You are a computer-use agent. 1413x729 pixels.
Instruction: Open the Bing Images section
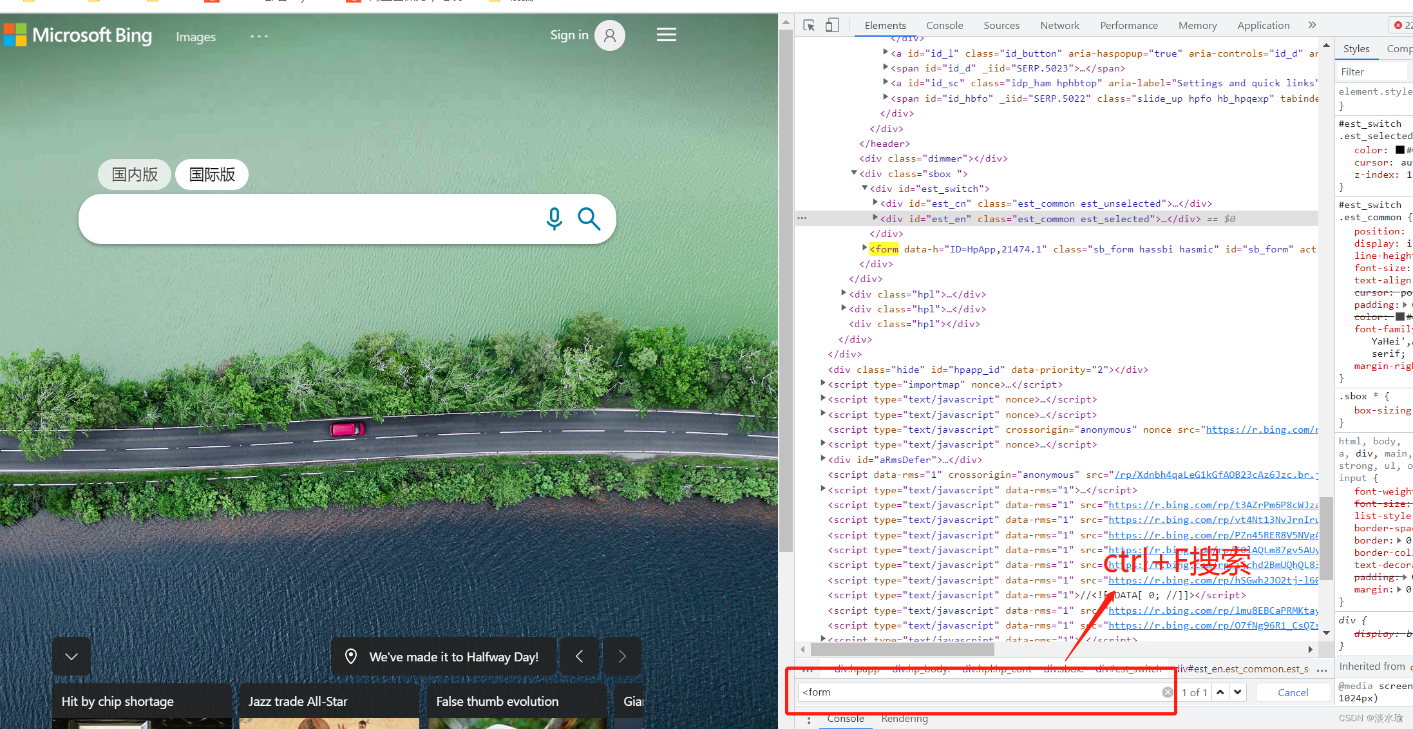(x=196, y=36)
